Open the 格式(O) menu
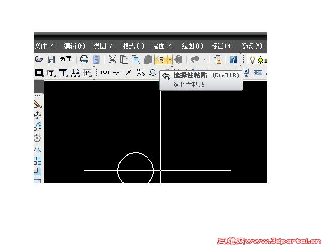The image size is (331, 248). tap(133, 46)
